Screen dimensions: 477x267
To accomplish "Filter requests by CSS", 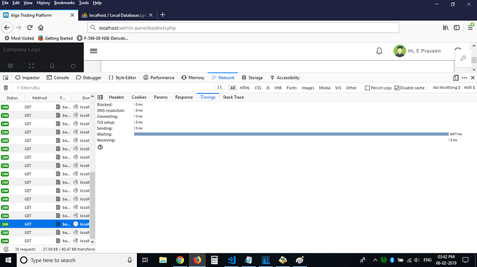I will click(258, 88).
